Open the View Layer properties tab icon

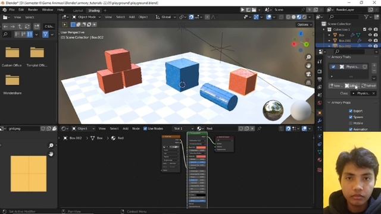[320, 87]
